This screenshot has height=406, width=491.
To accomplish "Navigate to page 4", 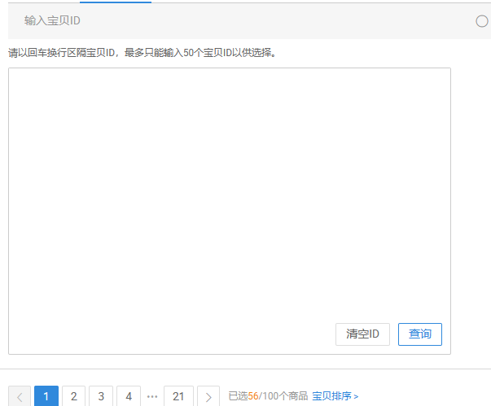I will point(129,396).
